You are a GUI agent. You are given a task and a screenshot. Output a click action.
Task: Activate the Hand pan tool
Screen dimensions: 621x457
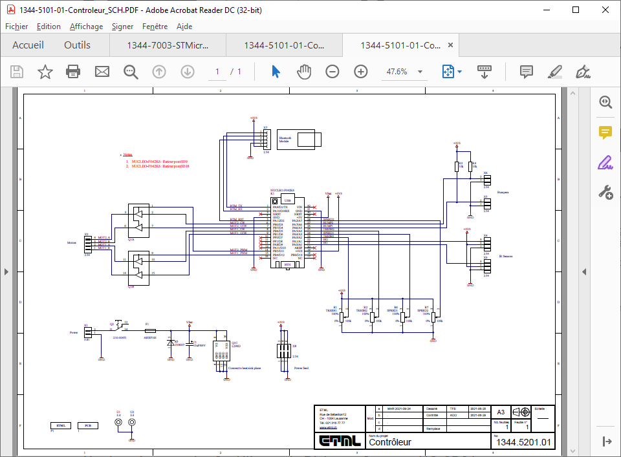(304, 72)
